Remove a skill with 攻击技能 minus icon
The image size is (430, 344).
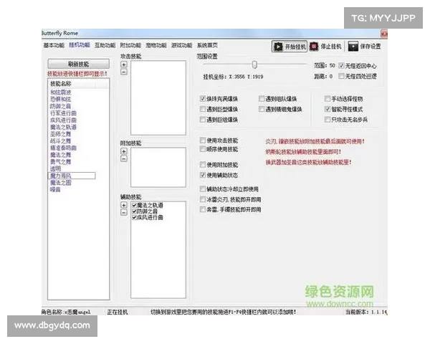point(124,72)
